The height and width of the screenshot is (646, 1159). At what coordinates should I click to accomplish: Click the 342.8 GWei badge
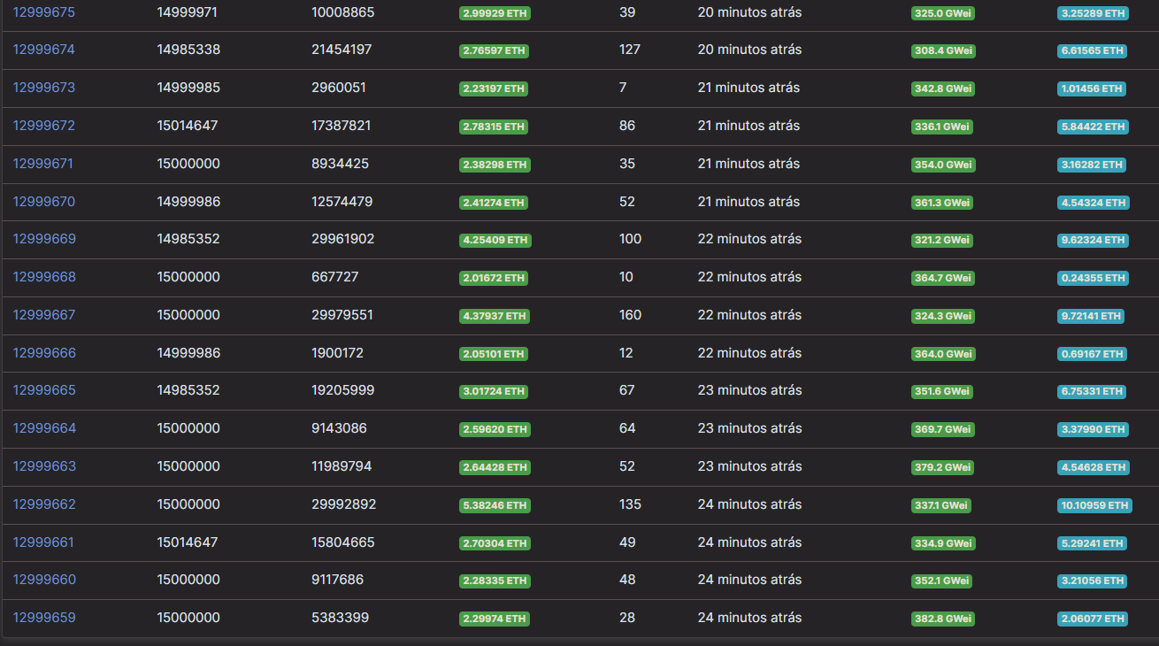coord(943,88)
